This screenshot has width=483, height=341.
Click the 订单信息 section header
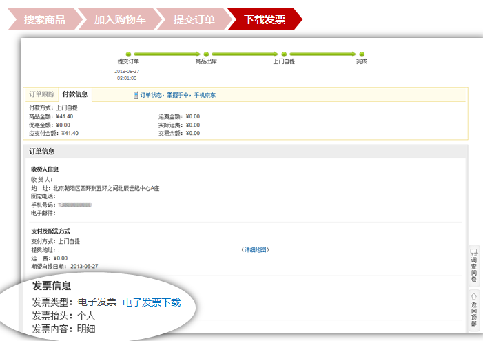(42, 151)
